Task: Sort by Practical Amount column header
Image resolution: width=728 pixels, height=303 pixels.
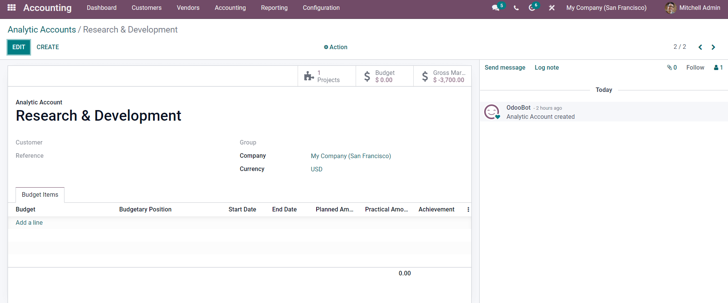Action: (386, 209)
